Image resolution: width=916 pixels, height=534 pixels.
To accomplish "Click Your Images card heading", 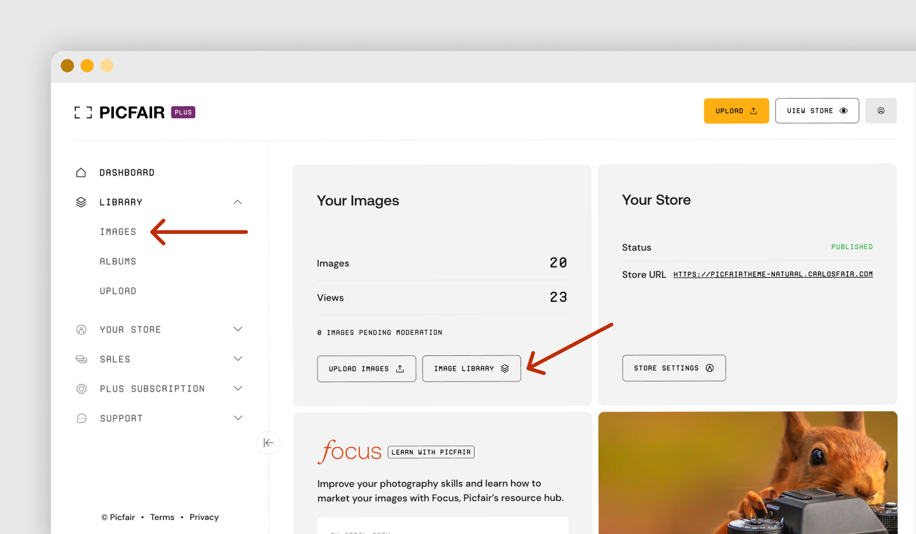I will [x=358, y=201].
